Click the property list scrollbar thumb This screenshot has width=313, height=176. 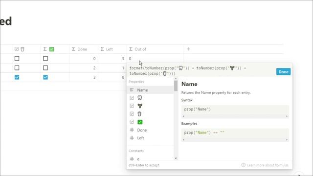pyautogui.click(x=176, y=86)
